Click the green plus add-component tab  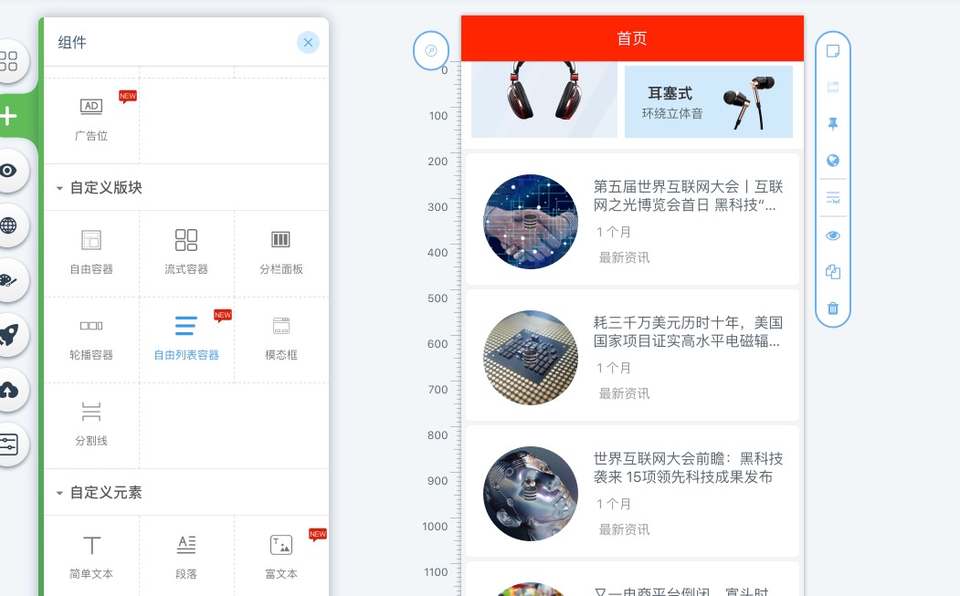(x=8, y=116)
